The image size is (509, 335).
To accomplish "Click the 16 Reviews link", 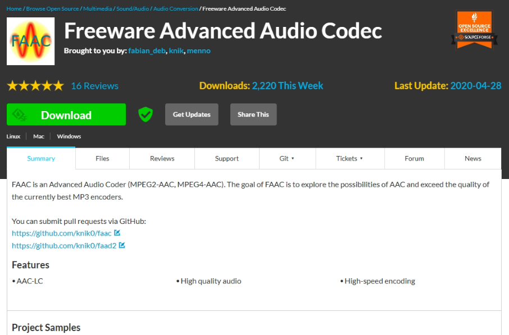I will (x=95, y=86).
